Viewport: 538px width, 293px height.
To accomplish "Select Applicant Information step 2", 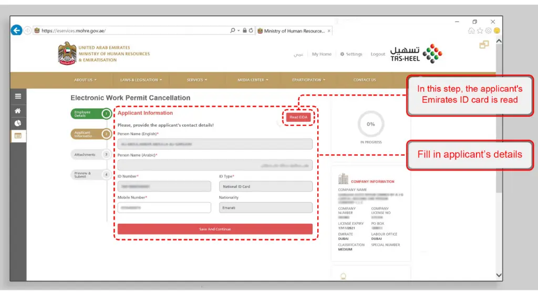I will pyautogui.click(x=91, y=134).
